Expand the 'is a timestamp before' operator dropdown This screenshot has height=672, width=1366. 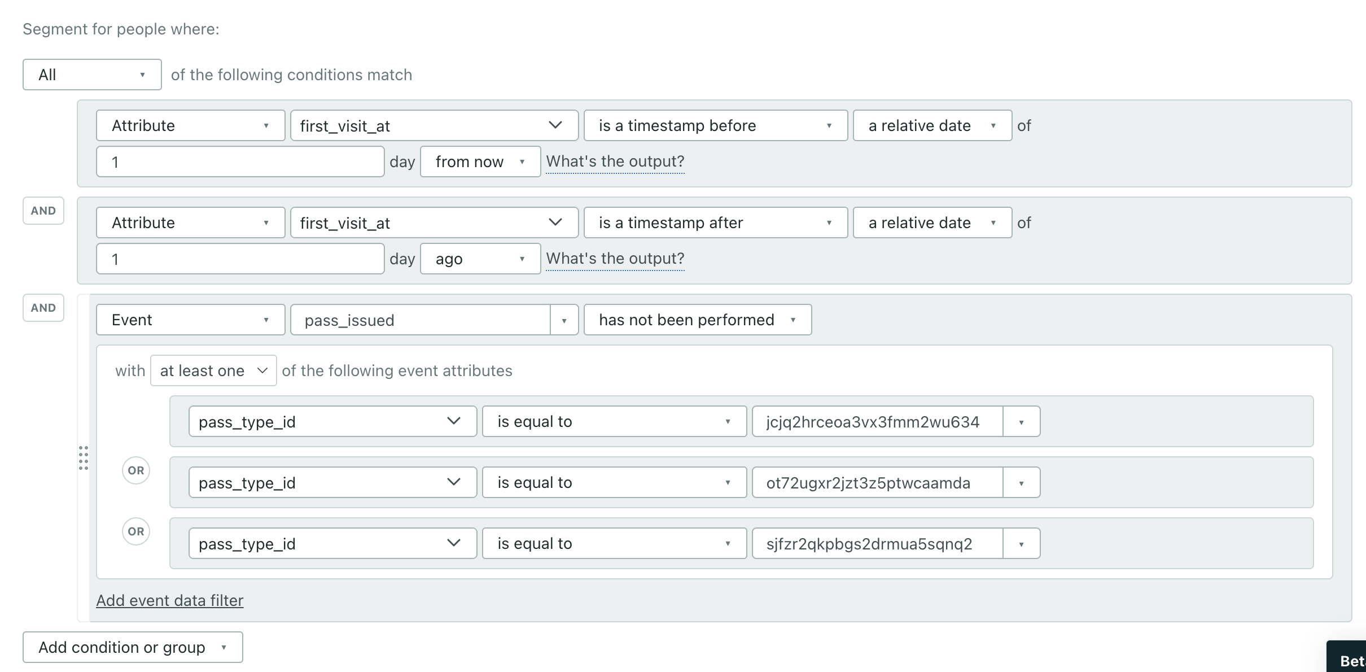(x=715, y=125)
